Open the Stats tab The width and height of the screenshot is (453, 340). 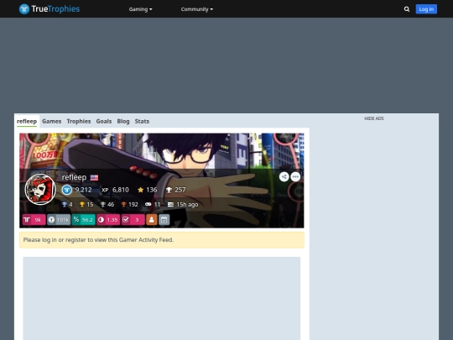[x=142, y=122]
